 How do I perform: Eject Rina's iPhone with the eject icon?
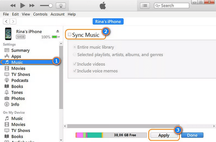click(58, 31)
